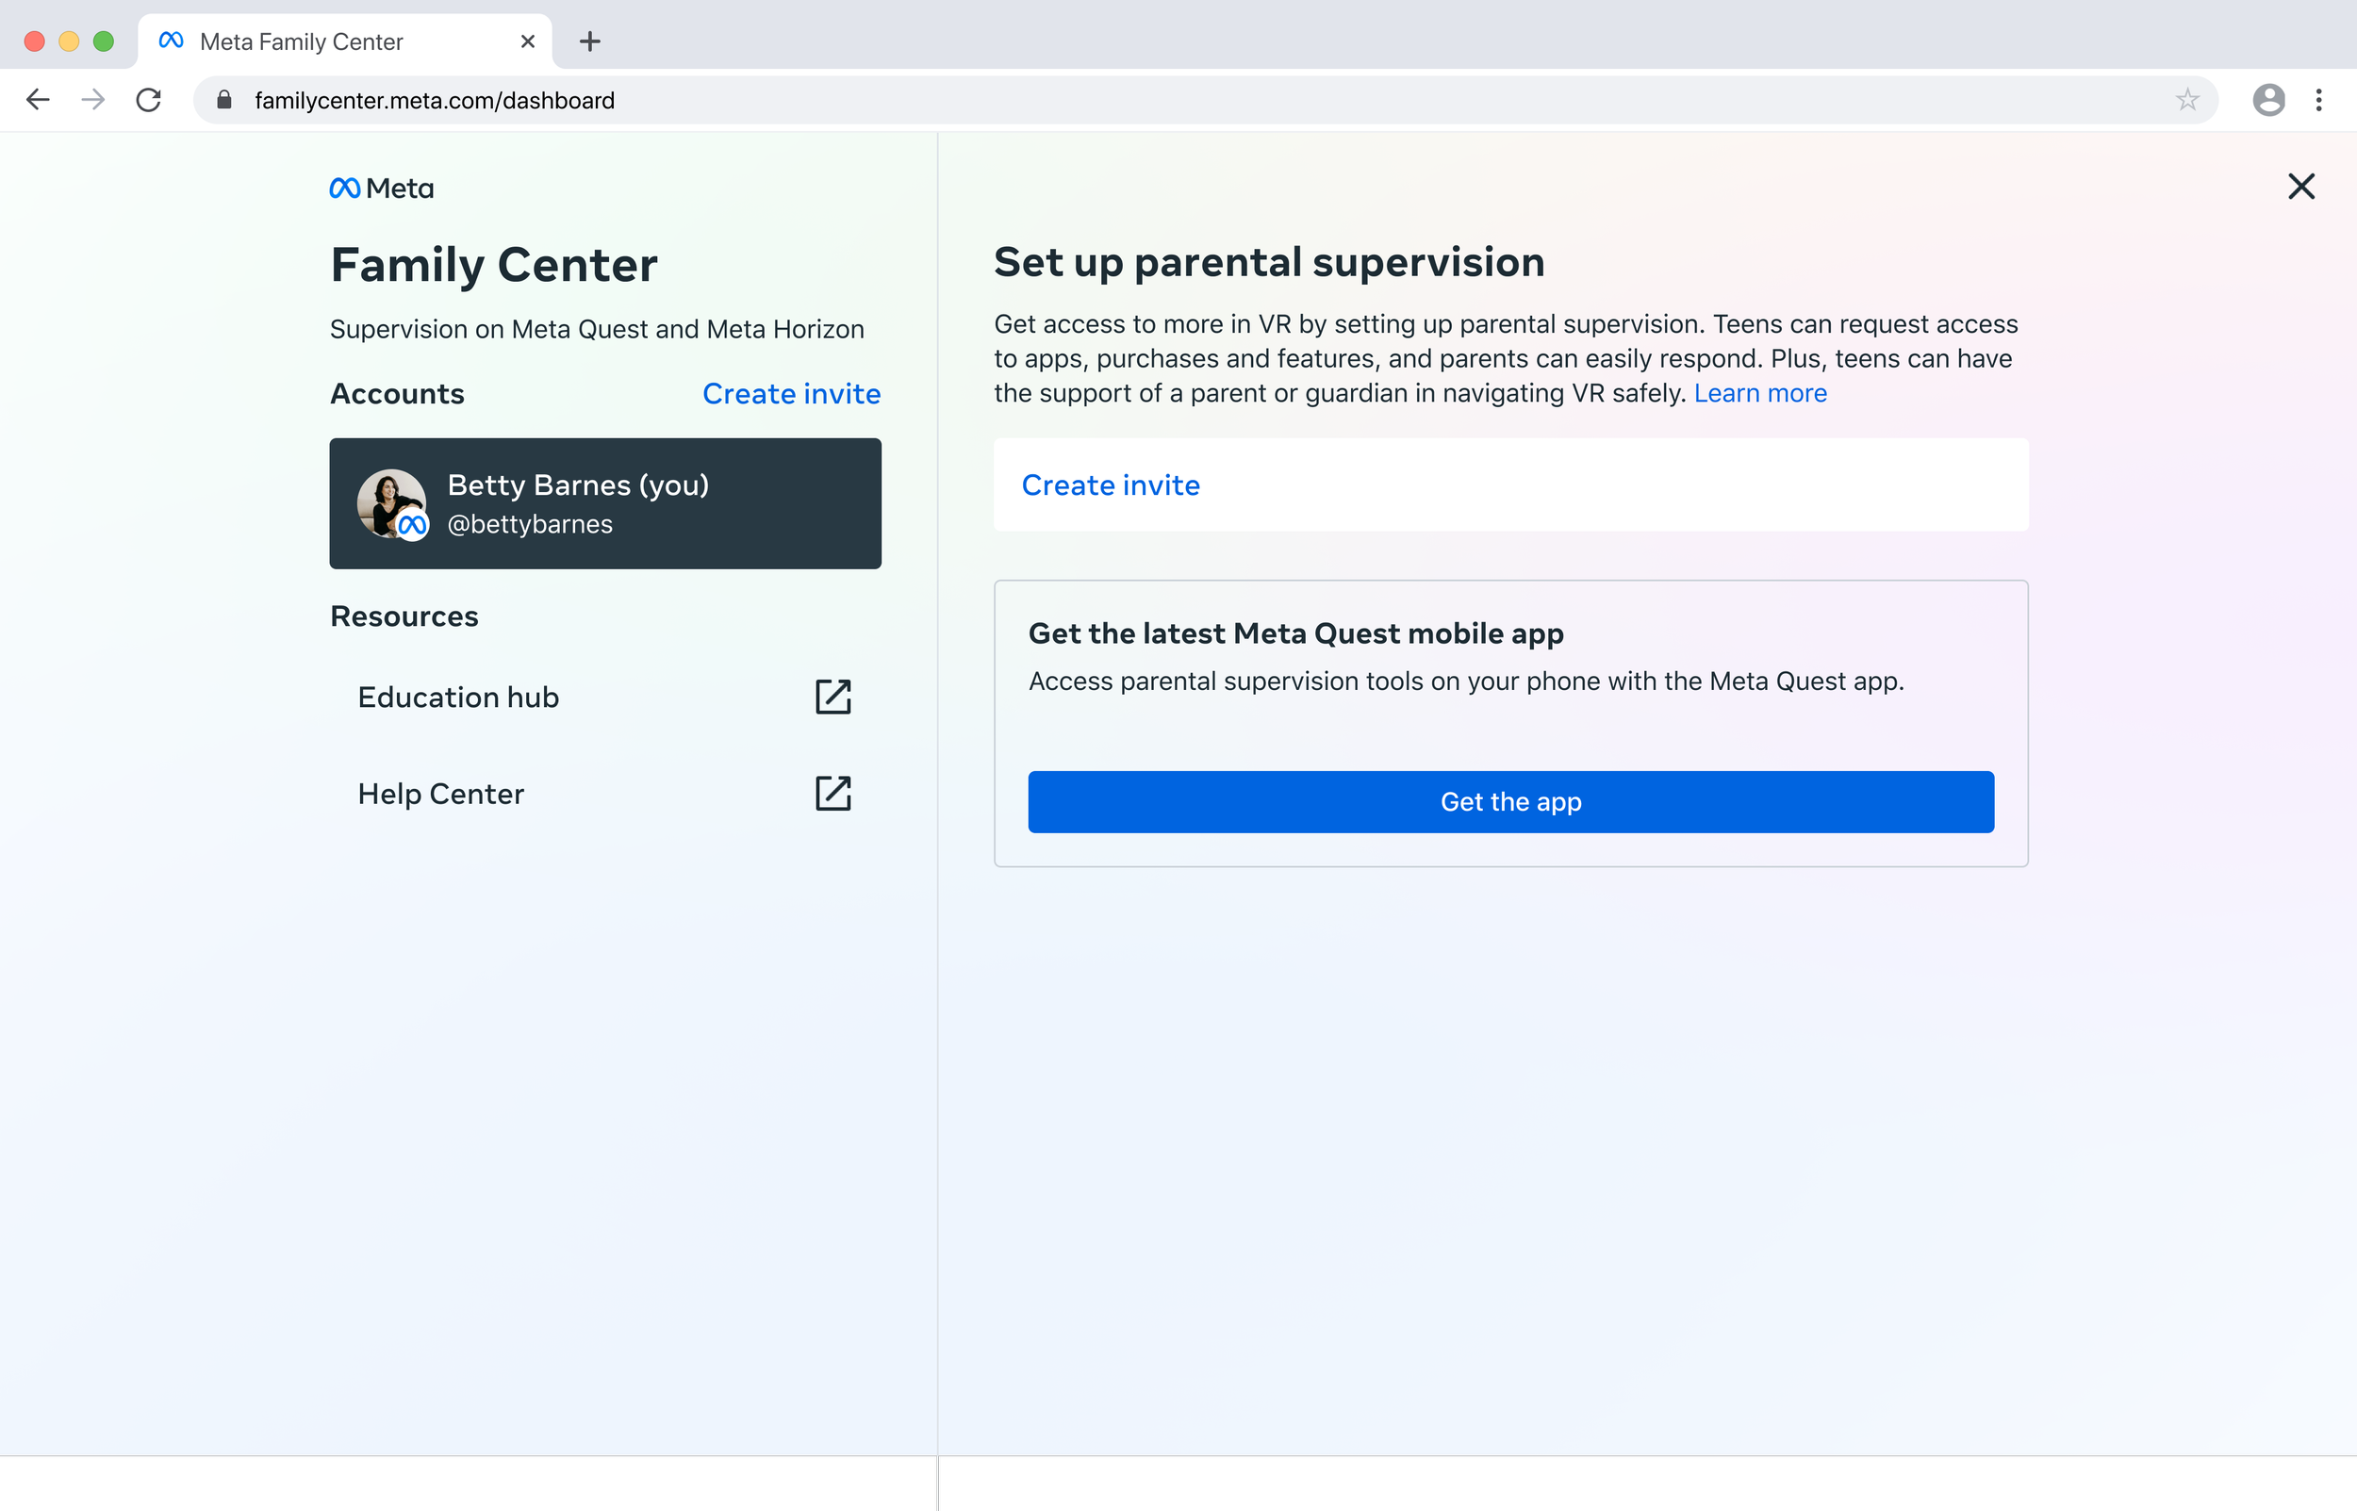Open a new browser tab

[x=588, y=41]
